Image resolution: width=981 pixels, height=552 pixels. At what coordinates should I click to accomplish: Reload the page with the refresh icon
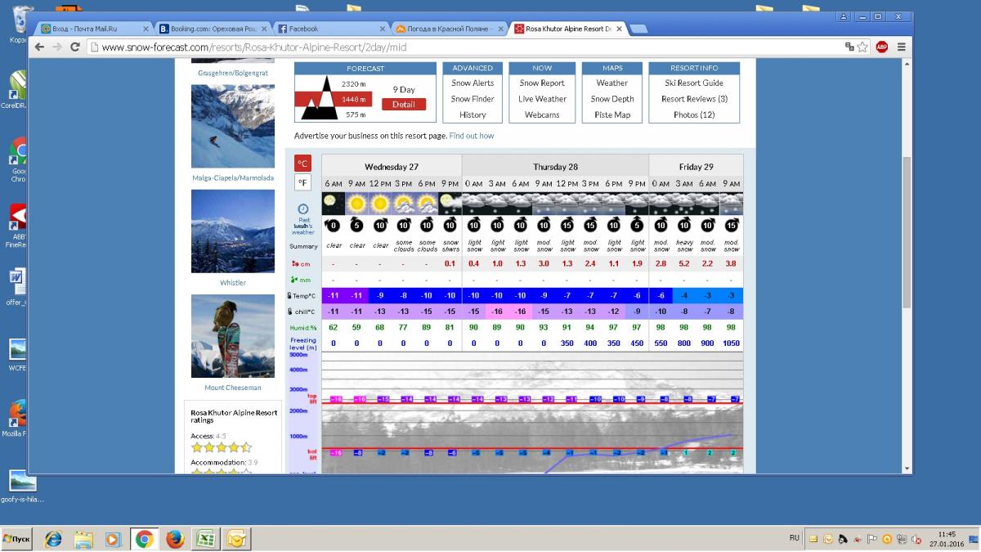(75, 47)
